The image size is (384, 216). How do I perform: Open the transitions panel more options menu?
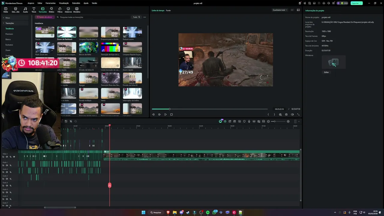click(x=145, y=17)
